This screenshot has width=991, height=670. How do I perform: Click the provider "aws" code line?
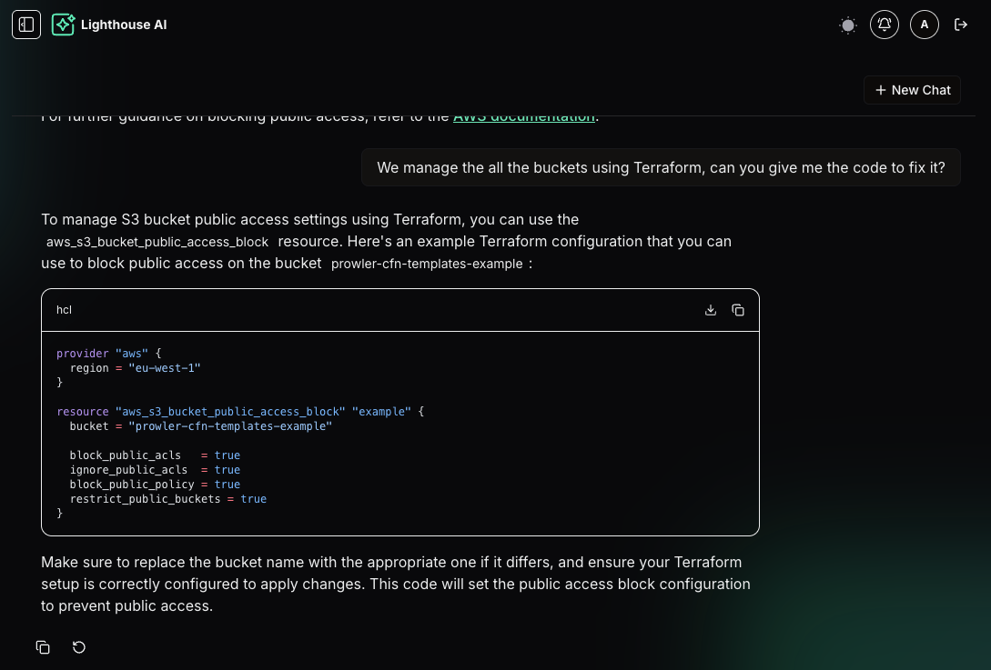(x=108, y=354)
